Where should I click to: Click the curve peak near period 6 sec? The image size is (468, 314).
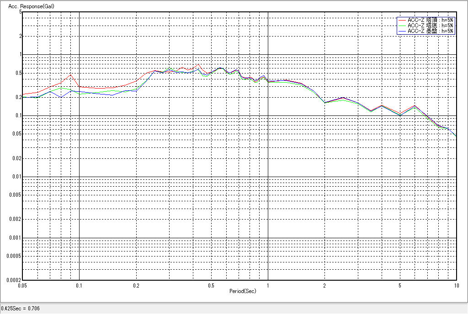point(415,105)
